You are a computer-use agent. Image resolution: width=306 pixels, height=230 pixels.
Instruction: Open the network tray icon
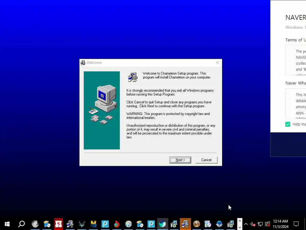tap(260, 224)
